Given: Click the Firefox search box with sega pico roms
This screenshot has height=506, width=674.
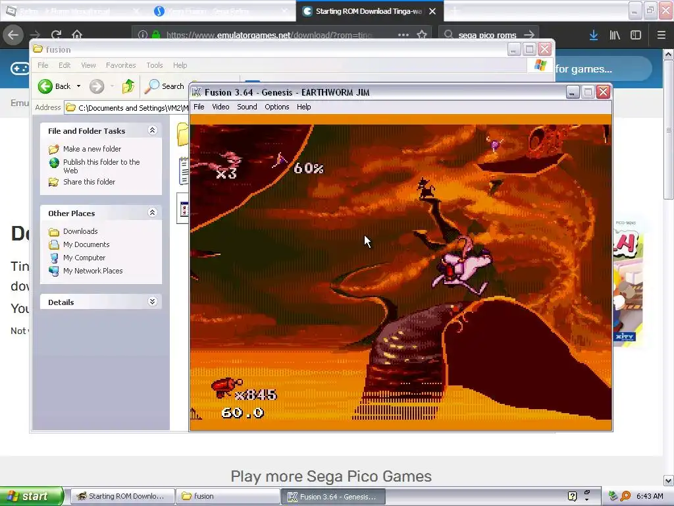Looking at the screenshot, I should (487, 35).
